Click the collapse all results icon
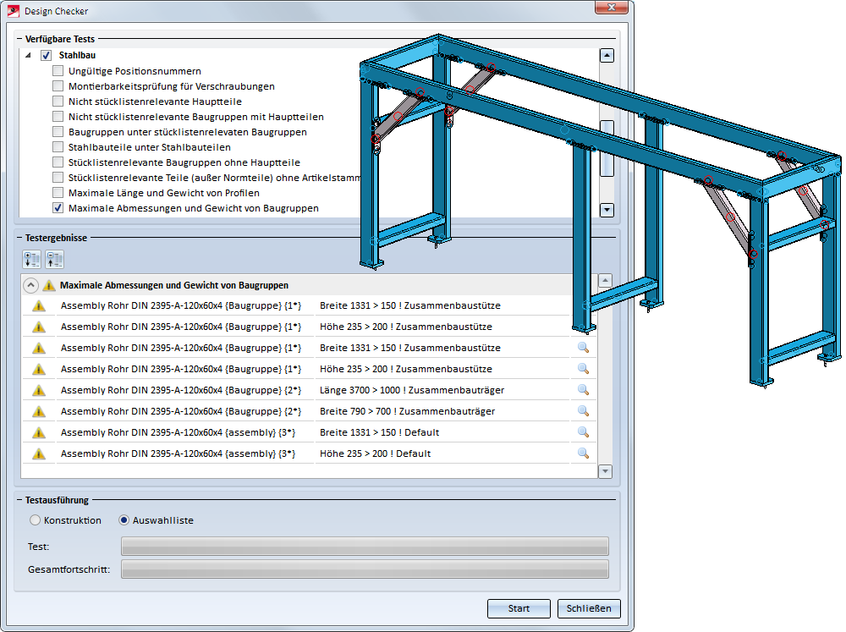 [x=54, y=260]
